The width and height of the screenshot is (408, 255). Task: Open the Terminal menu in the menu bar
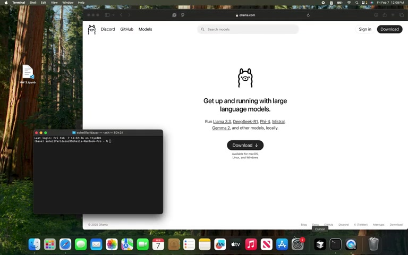pyautogui.click(x=19, y=3)
